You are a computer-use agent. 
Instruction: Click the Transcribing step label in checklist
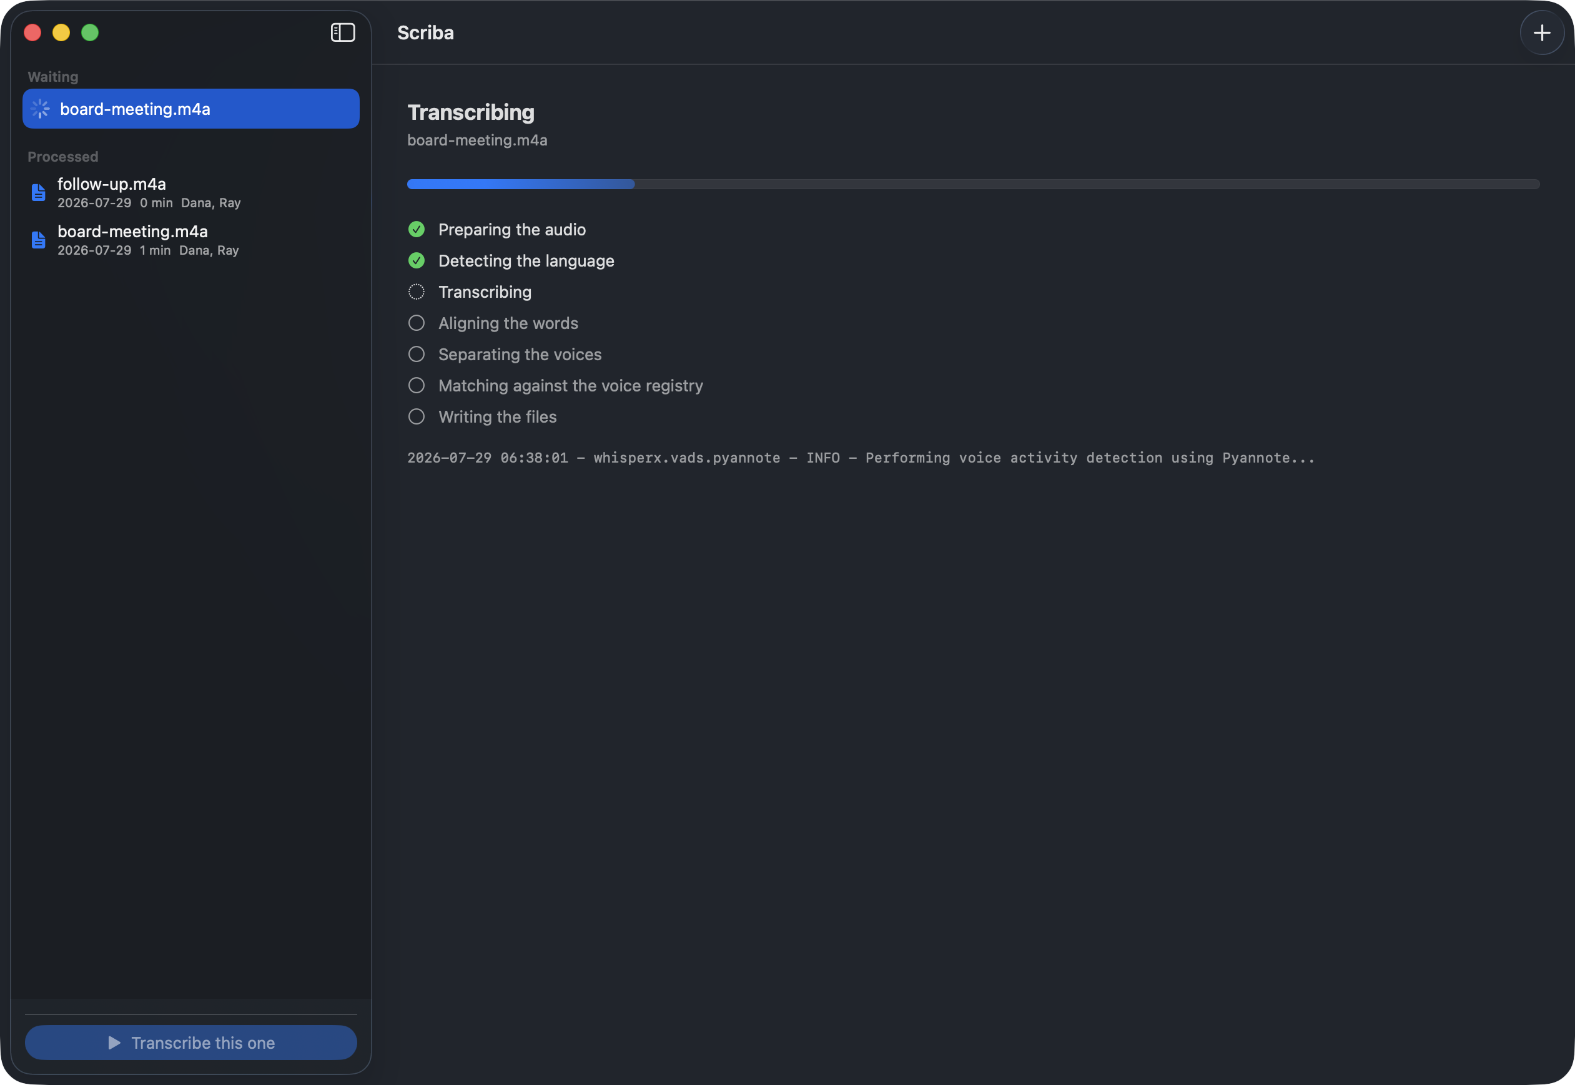click(x=485, y=292)
